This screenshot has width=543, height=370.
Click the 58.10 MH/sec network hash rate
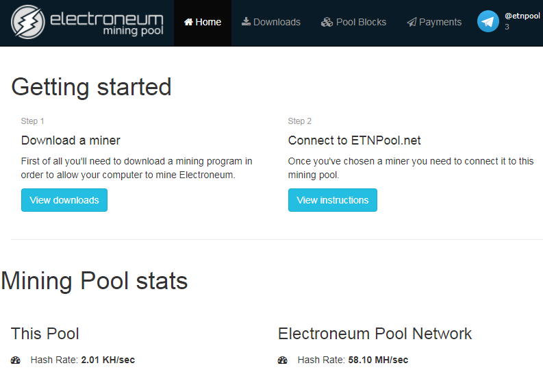pos(378,360)
